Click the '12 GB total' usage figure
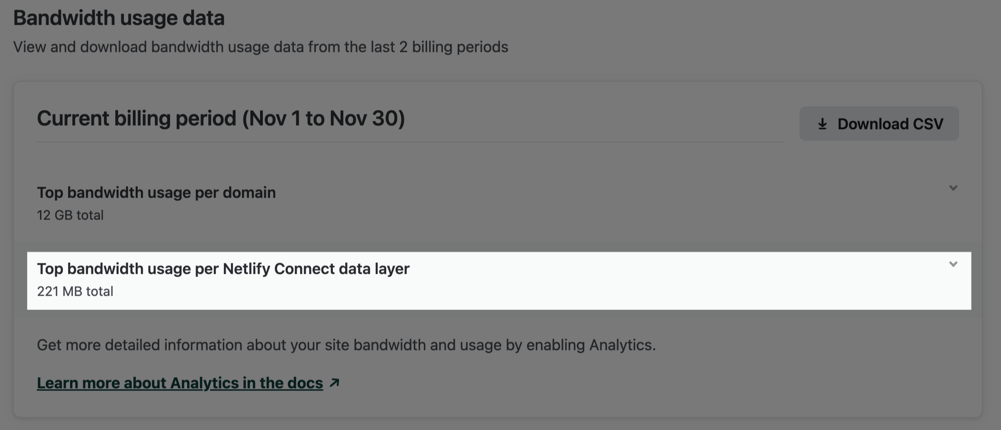Image resolution: width=1001 pixels, height=430 pixels. click(x=70, y=215)
